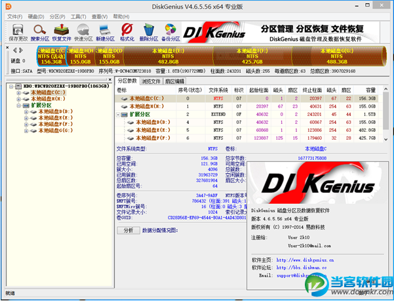The width and height of the screenshot is (394, 301).
Task: Open the http://www.diskgenius.cn homepage link
Action: coord(305,260)
